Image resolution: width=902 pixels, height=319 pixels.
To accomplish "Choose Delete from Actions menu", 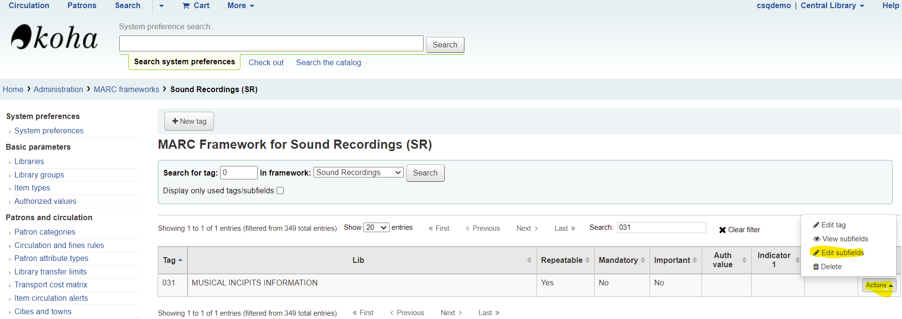I will click(827, 267).
